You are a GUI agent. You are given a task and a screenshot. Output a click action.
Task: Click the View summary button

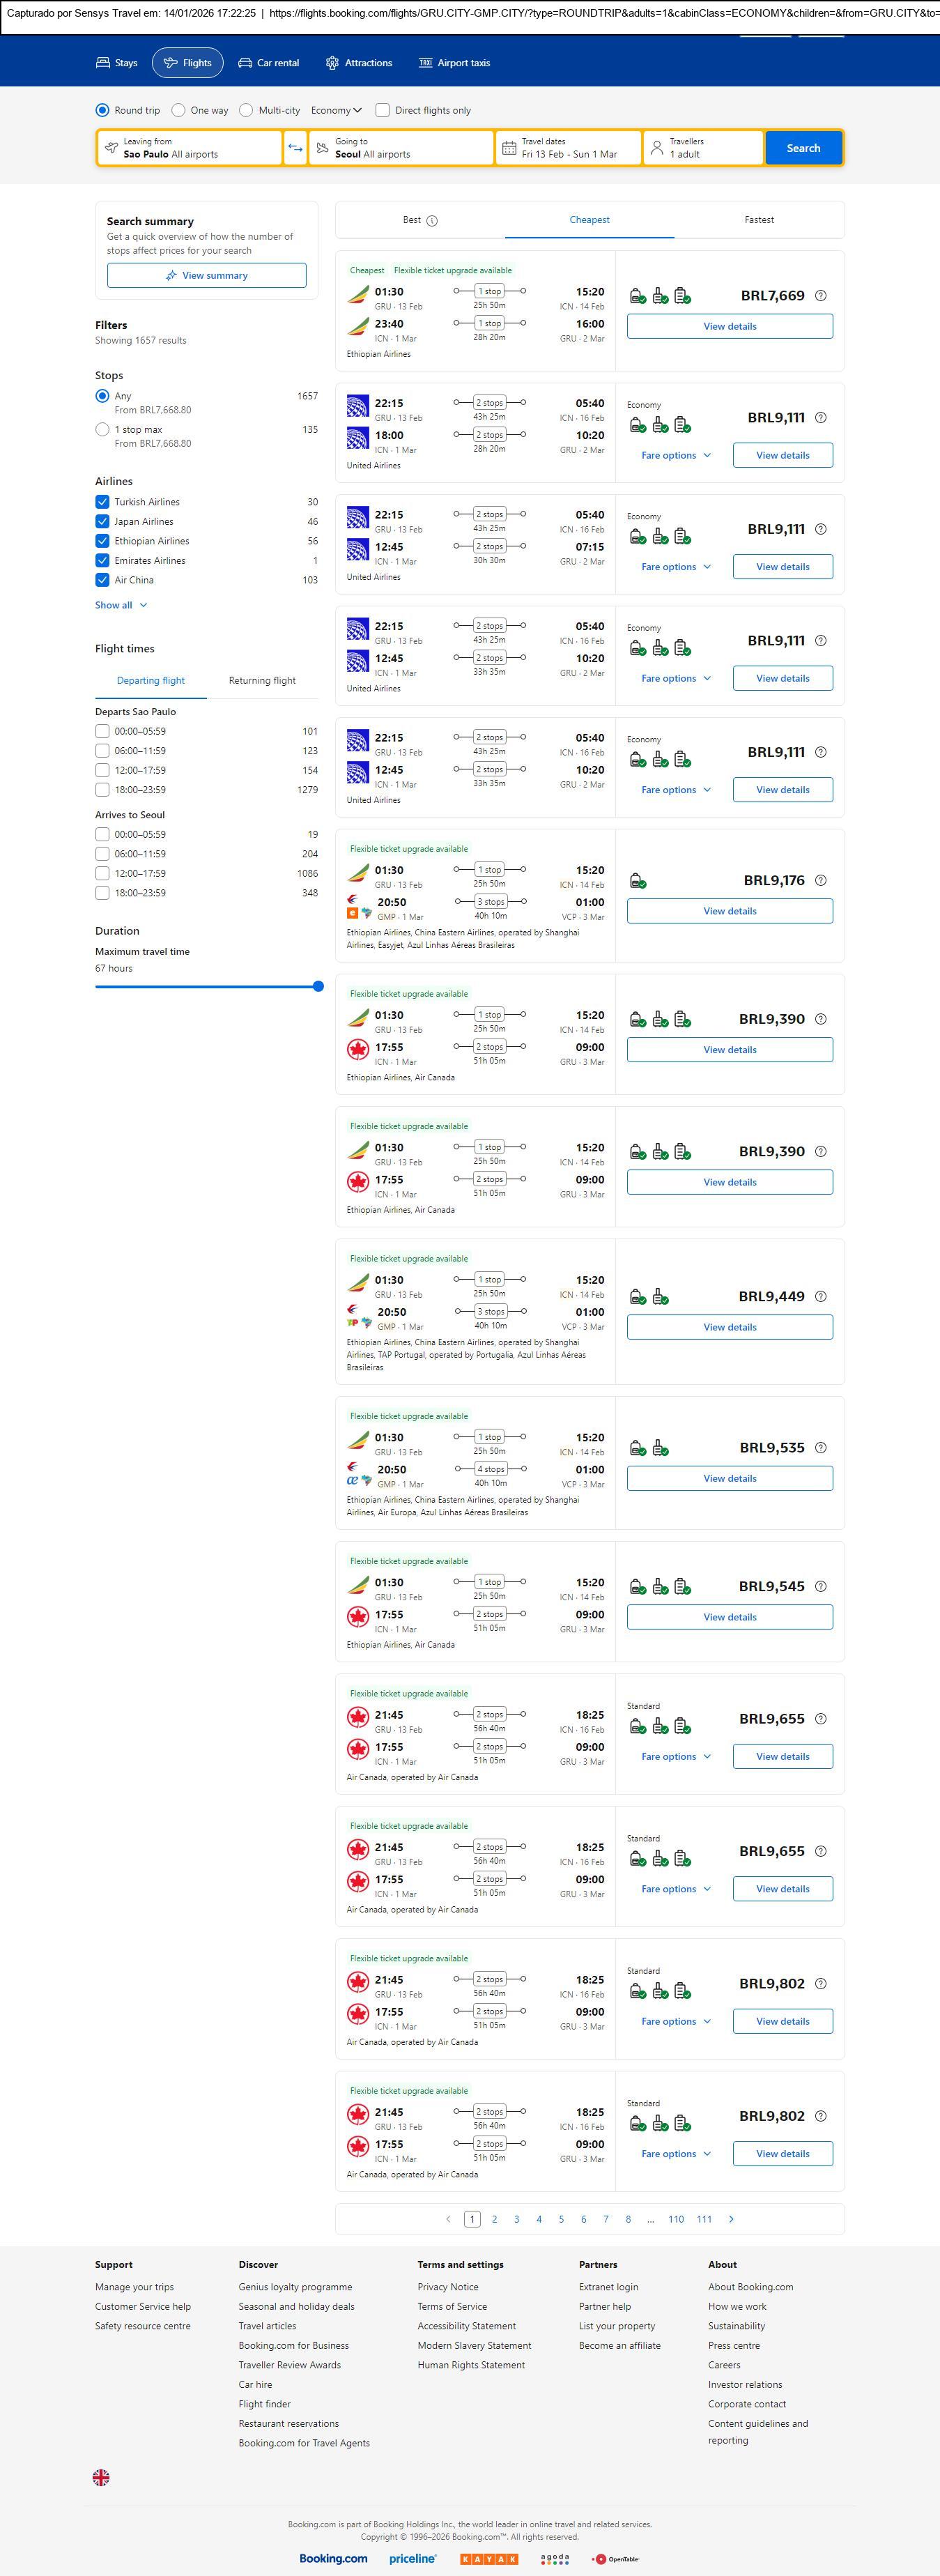tap(206, 276)
